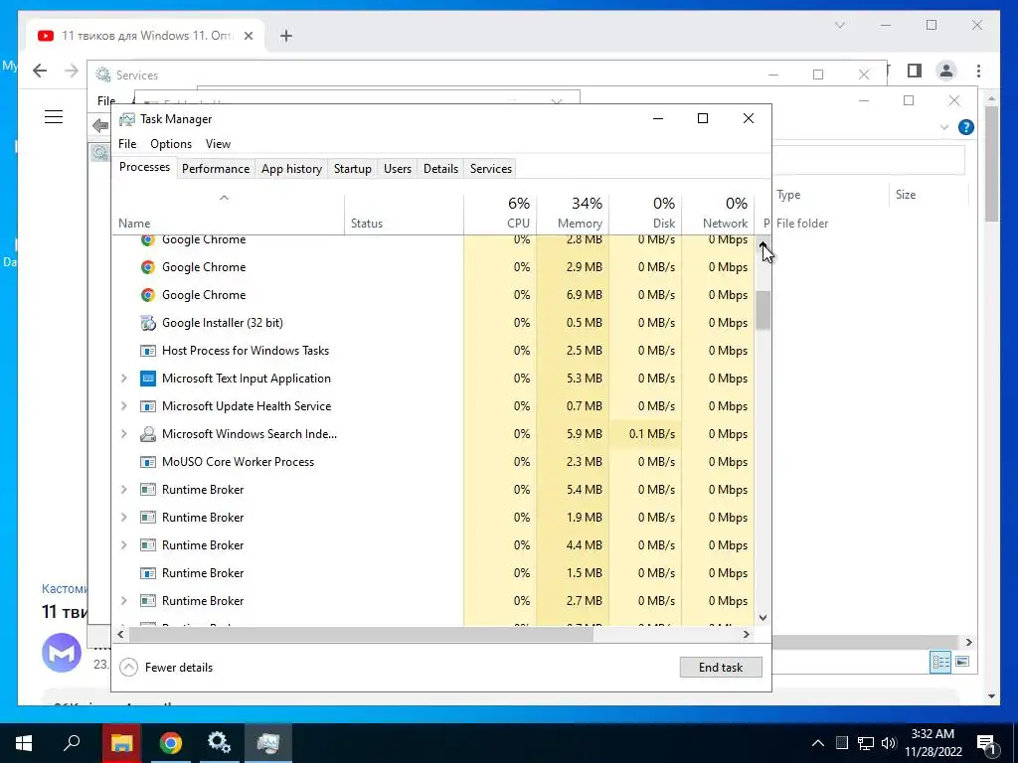Sort by the Status column header
Viewport: 1018px width, 763px height.
click(404, 215)
